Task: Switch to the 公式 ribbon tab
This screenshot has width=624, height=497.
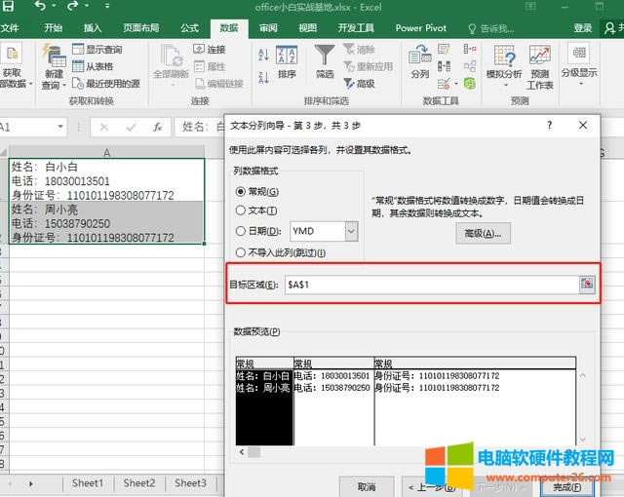Action: click(x=189, y=28)
